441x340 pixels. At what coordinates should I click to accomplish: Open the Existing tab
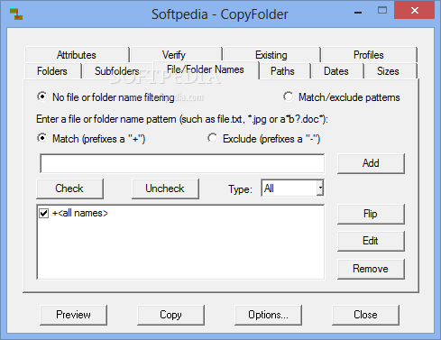click(271, 55)
